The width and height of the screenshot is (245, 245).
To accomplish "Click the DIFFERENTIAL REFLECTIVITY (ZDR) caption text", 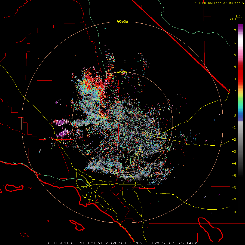I will coord(85,243).
